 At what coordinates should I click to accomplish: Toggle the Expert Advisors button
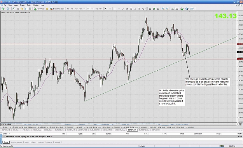(57, 9)
